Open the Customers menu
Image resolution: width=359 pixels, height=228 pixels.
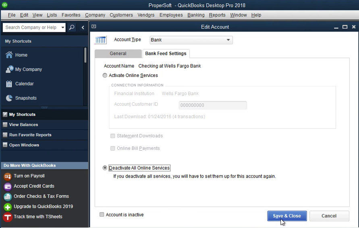coord(121,15)
